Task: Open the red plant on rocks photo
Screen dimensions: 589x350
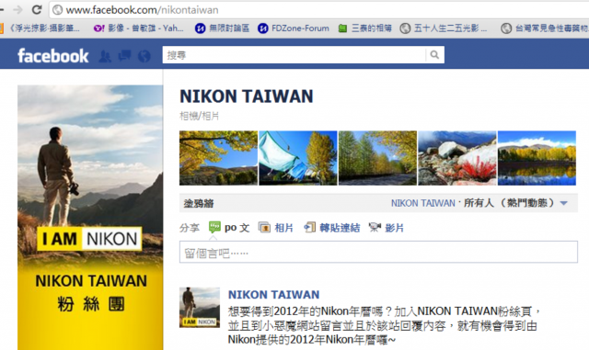Action: pos(457,158)
